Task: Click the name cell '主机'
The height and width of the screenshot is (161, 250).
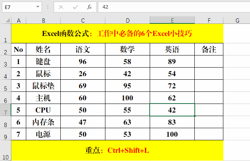Action: click(x=43, y=98)
